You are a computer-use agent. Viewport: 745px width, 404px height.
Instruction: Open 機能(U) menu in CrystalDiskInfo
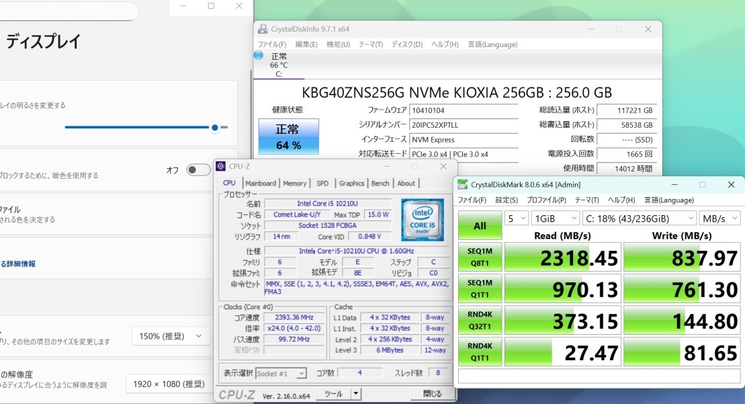(338, 44)
